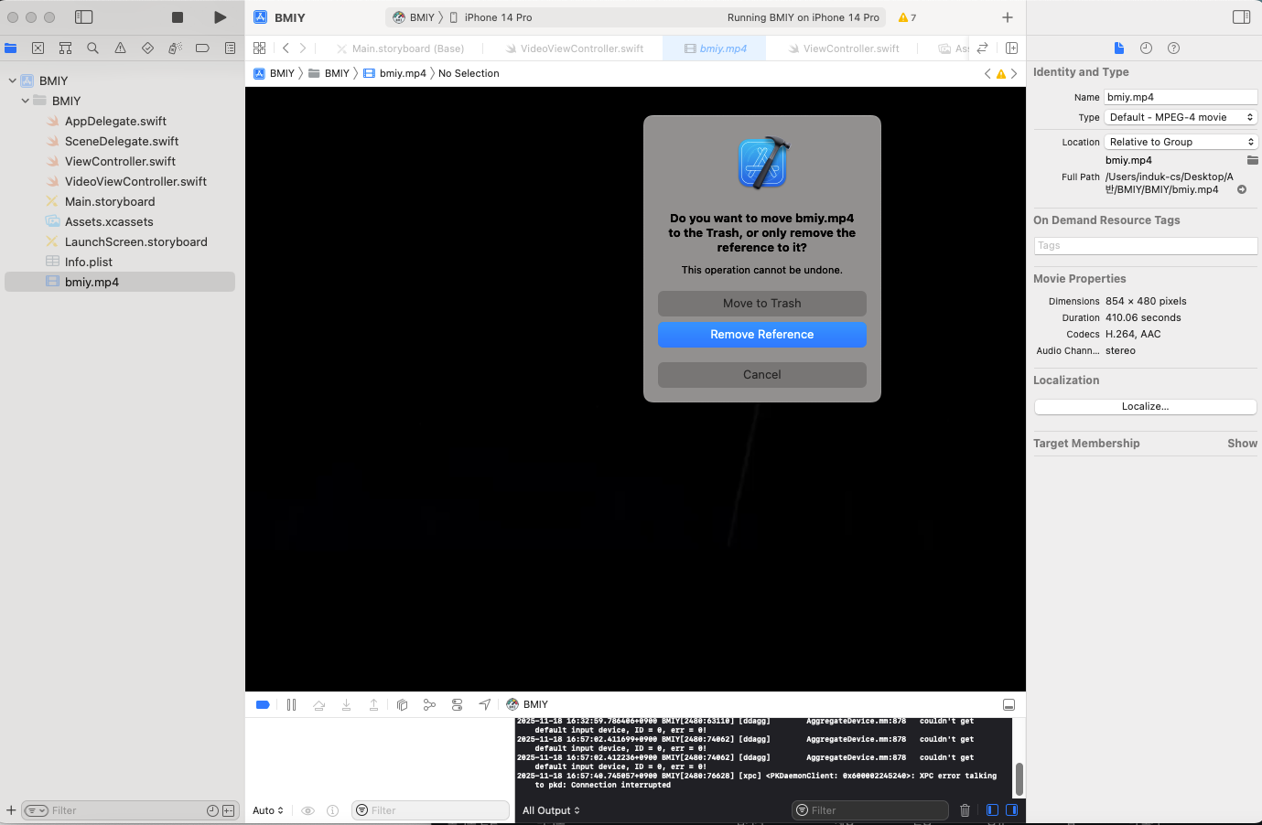Toggle the variables view pane button
The image size is (1262, 825).
click(x=992, y=810)
